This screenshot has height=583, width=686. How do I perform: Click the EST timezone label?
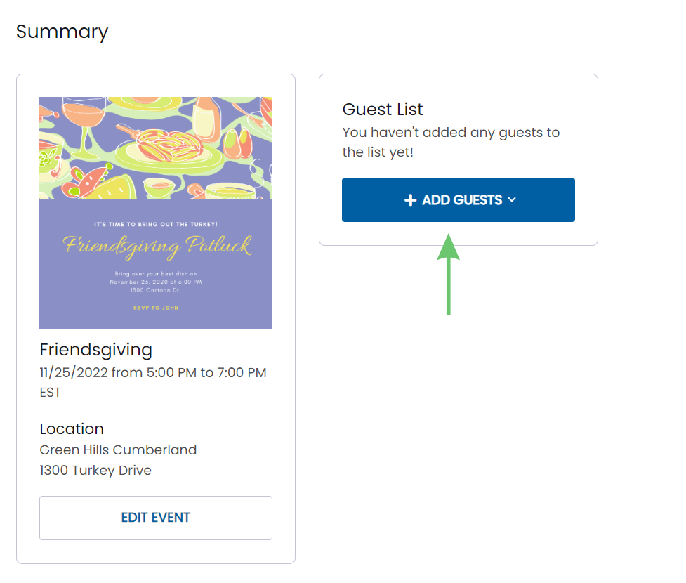point(51,393)
